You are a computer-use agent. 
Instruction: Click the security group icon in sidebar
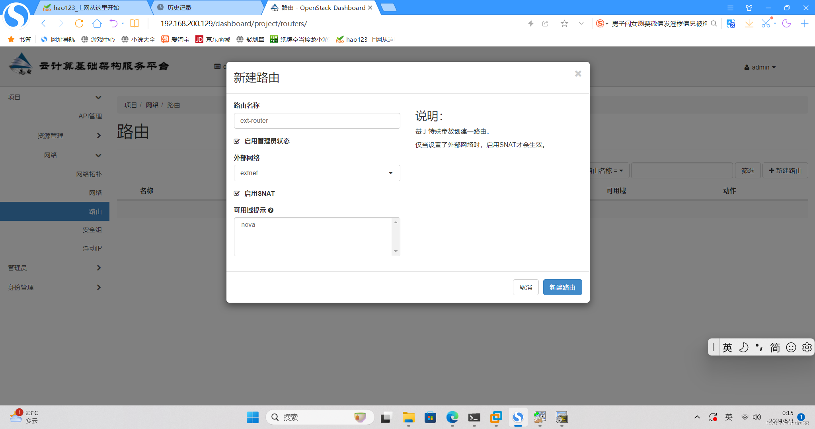[92, 230]
